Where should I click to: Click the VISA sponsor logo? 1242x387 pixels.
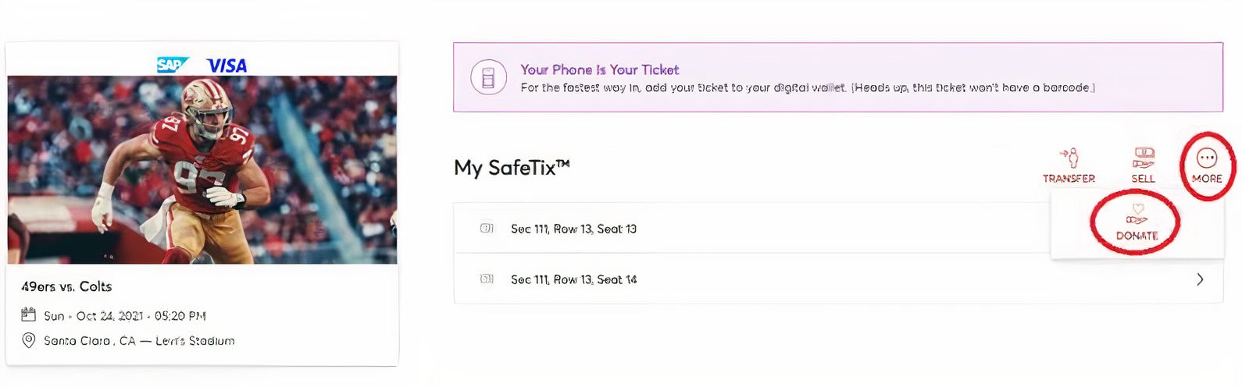coord(227,66)
